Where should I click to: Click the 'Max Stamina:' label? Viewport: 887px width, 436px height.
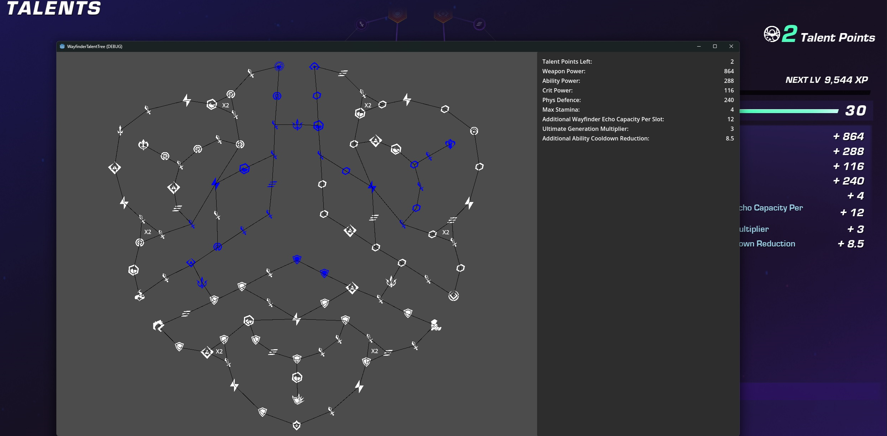point(561,110)
